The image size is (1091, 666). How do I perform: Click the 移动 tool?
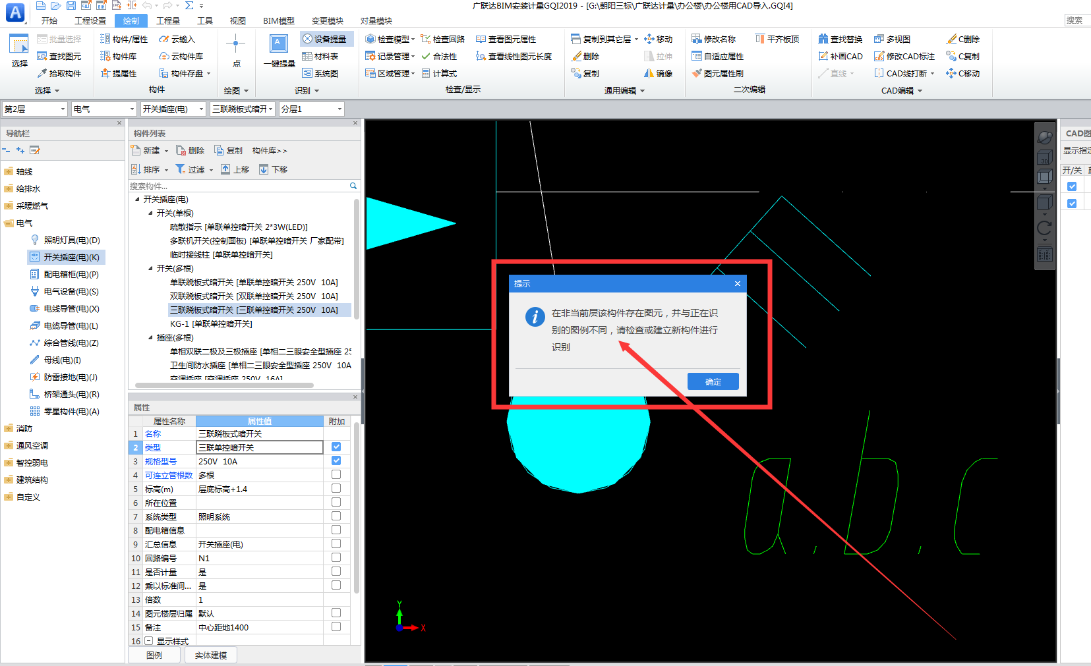pos(659,39)
